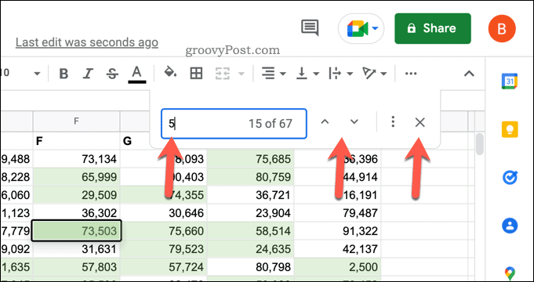
Task: Open Google Keep side panel
Action: click(x=510, y=129)
